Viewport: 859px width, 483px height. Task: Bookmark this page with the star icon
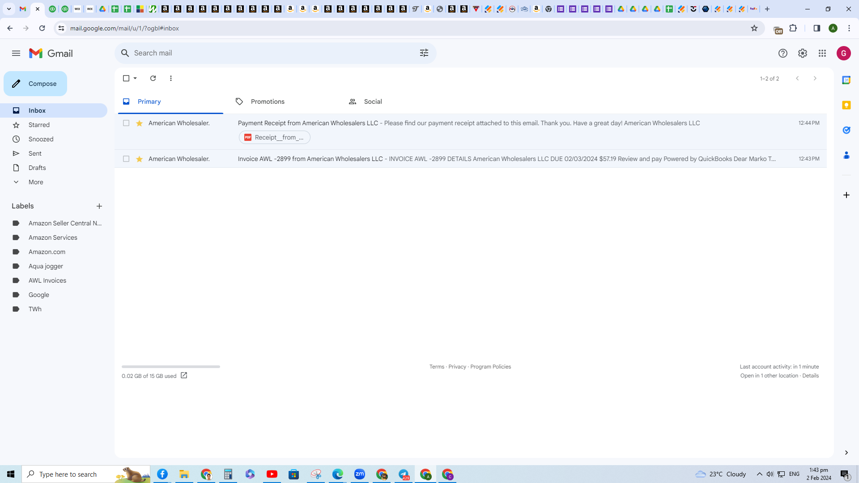754,28
